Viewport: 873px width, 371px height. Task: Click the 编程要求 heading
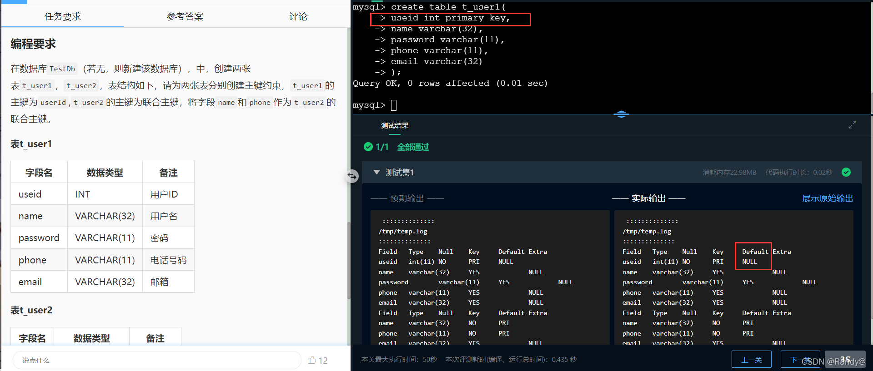click(33, 44)
